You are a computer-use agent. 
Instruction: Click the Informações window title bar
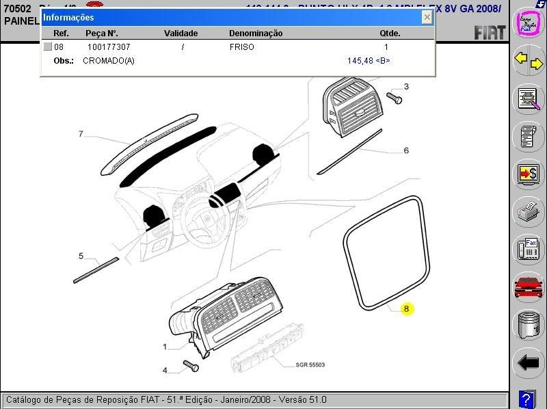pos(238,17)
